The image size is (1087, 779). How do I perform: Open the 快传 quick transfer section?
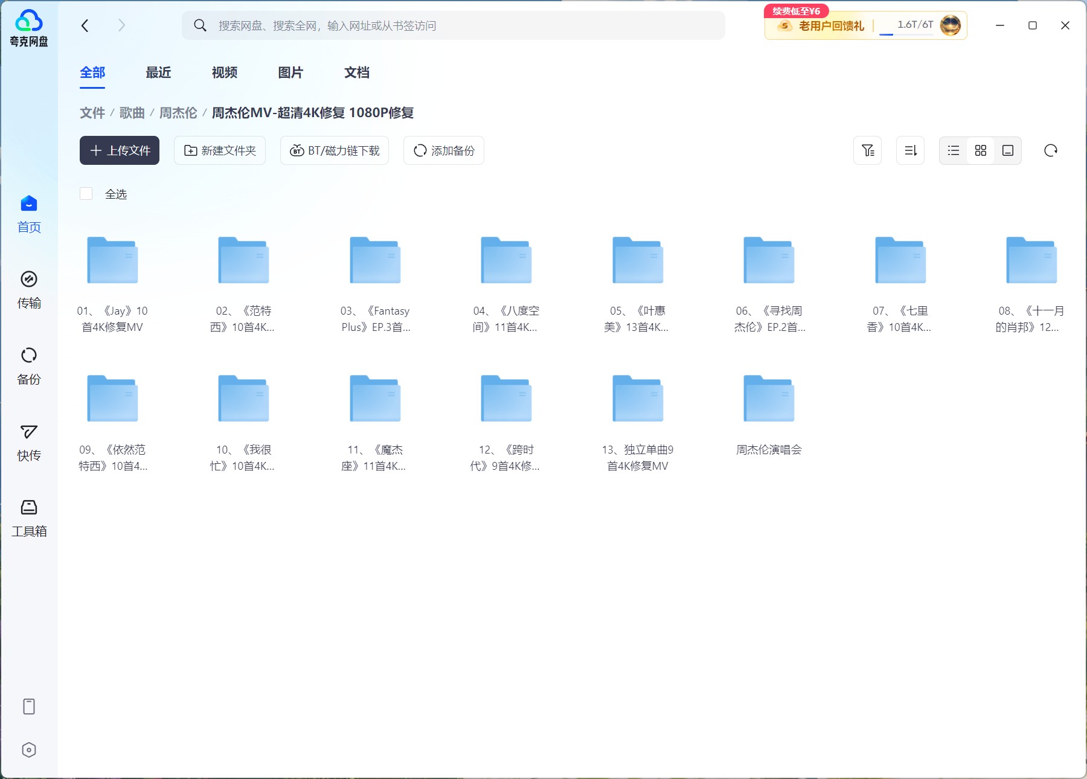29,443
